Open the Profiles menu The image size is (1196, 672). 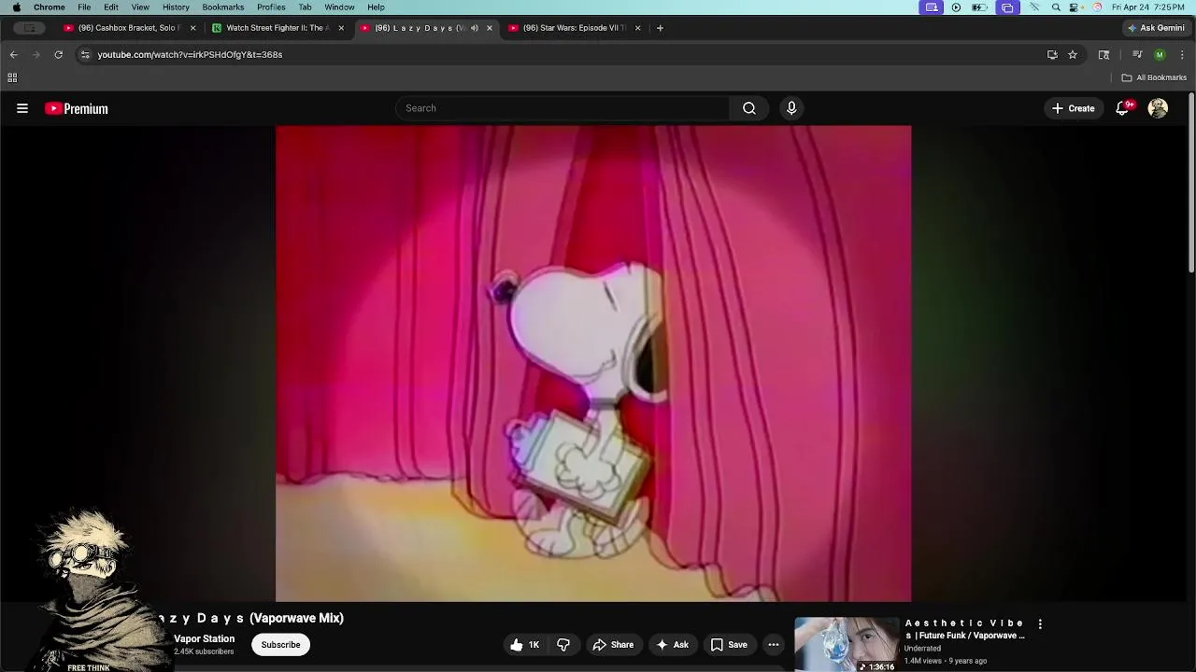tap(271, 7)
